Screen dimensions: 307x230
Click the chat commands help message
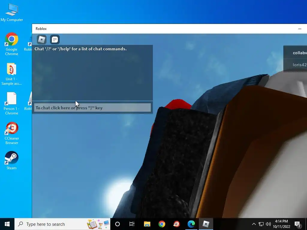(x=80, y=49)
